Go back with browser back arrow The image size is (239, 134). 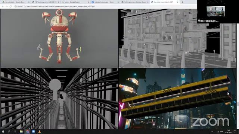3,7
